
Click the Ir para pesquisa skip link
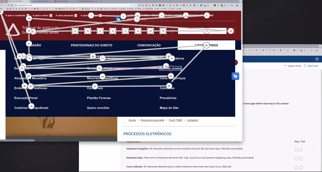[x=66, y=16]
